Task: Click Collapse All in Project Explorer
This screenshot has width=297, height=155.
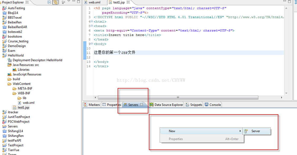Action: click(x=49, y=2)
